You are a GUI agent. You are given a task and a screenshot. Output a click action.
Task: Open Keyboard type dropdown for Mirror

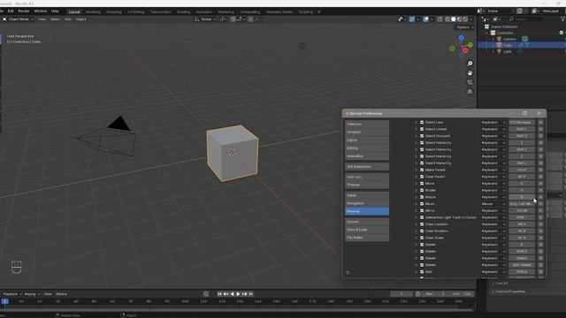pos(493,210)
